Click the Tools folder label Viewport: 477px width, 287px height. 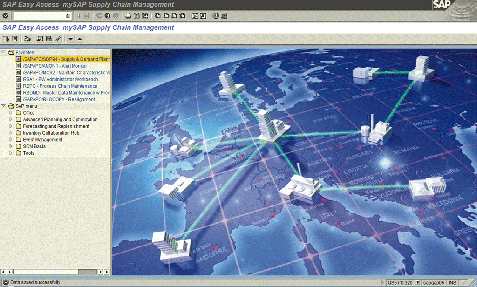pyautogui.click(x=28, y=153)
